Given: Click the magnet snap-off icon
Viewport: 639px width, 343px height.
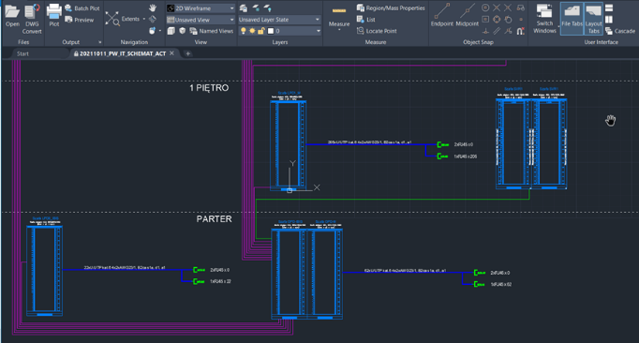Looking at the screenshot, I should coord(520,31).
